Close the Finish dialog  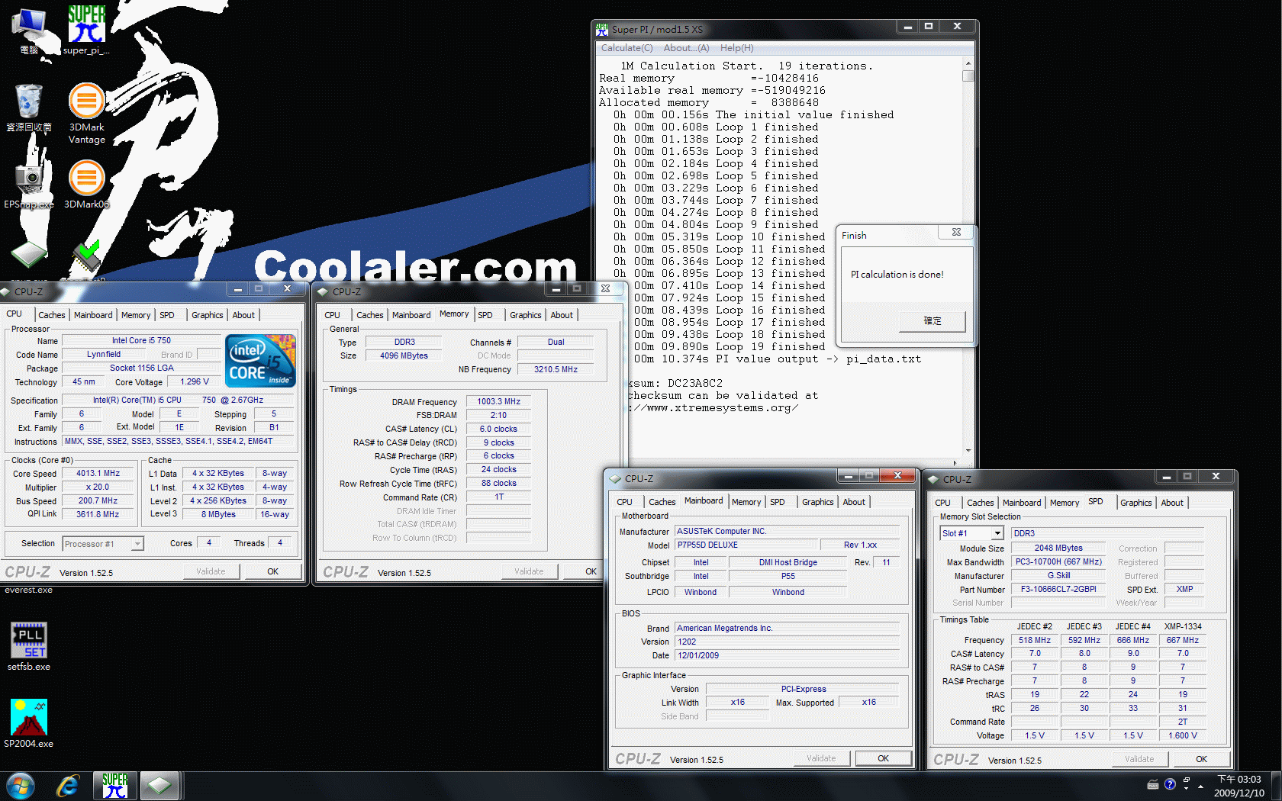(956, 232)
